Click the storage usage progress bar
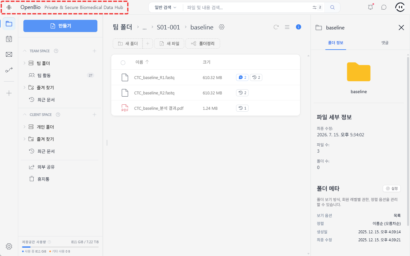Viewport: 410px width, 256px height. (60, 247)
